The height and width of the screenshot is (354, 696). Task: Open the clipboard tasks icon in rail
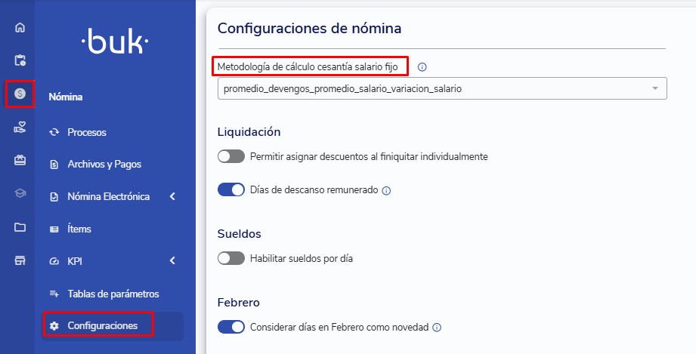tap(20, 60)
